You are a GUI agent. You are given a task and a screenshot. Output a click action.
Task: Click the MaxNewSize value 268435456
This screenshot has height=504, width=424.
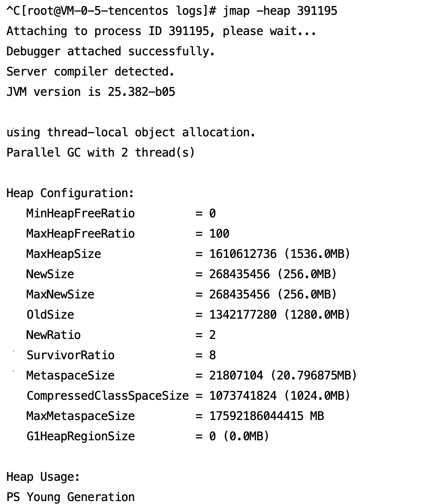coord(239,295)
